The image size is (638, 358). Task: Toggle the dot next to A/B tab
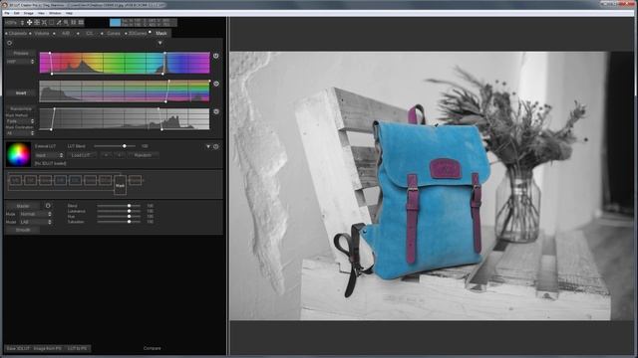pyautogui.click(x=54, y=33)
